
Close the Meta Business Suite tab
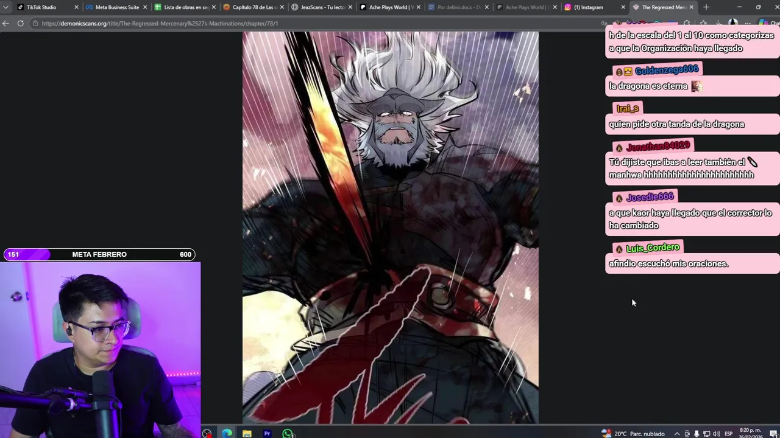pyautogui.click(x=145, y=7)
